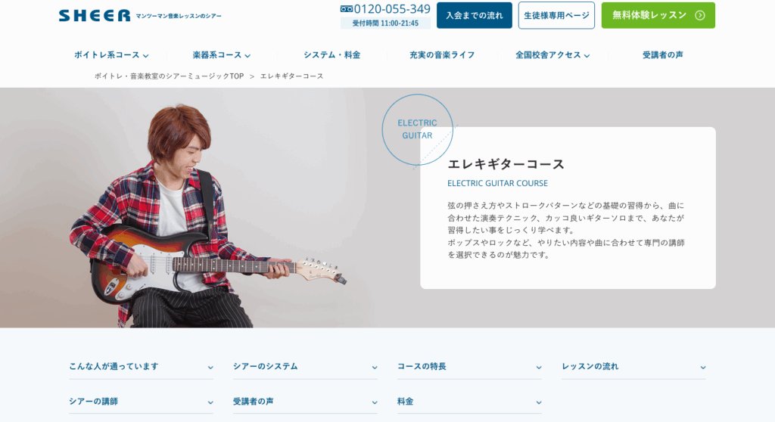Click the arrow circle icon on 無料体験レッスン

click(x=700, y=15)
